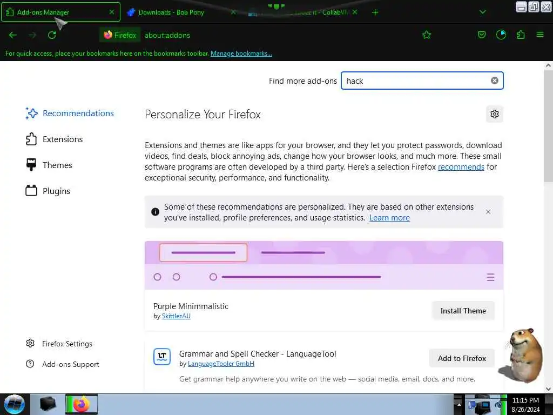
Task: Click the scrollbar down arrow
Action: pyautogui.click(x=548, y=389)
